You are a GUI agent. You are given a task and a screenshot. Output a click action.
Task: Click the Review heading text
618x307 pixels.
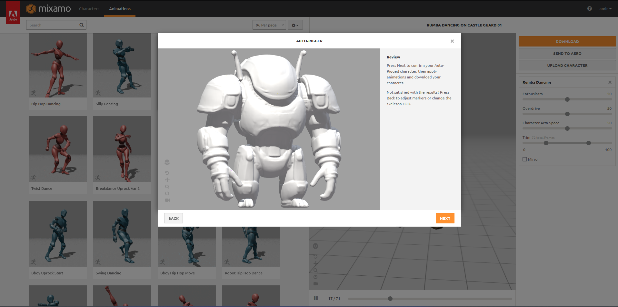393,57
